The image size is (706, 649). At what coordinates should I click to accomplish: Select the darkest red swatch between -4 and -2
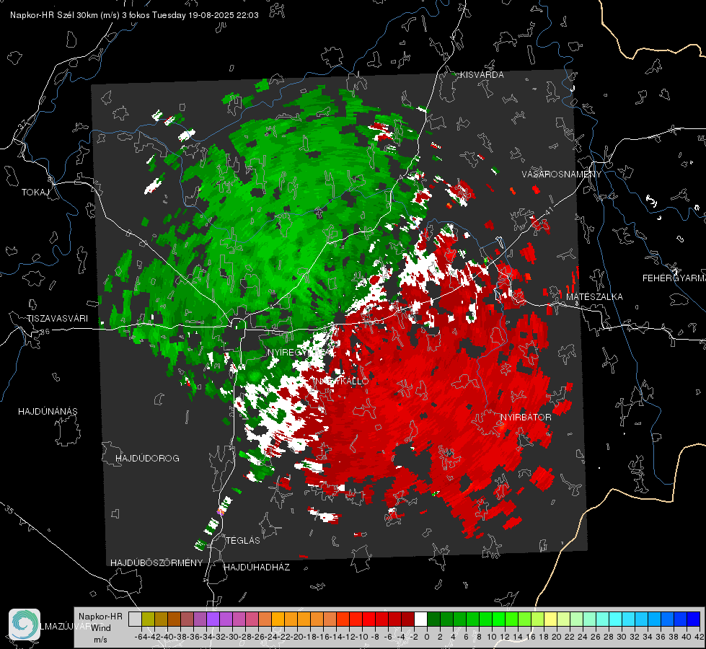pyautogui.click(x=407, y=619)
